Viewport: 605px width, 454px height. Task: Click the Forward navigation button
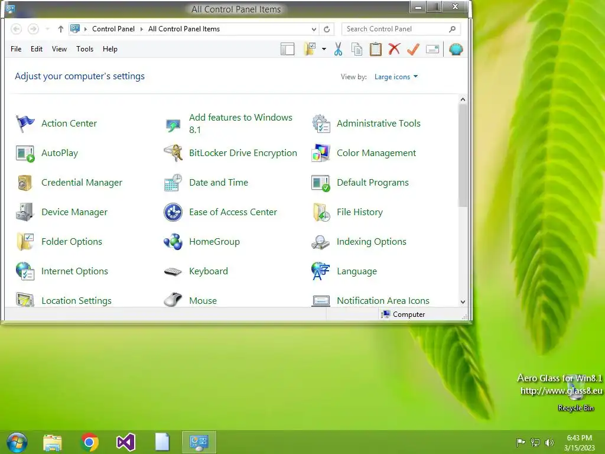click(x=33, y=29)
